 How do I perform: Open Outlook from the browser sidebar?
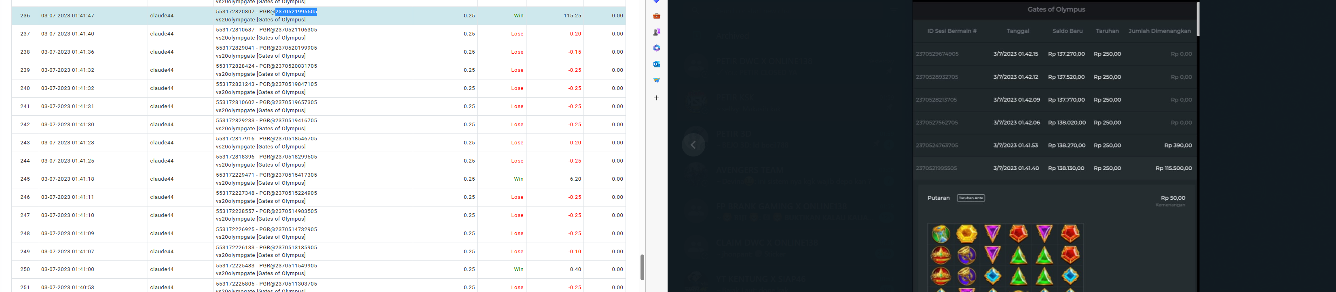(657, 64)
